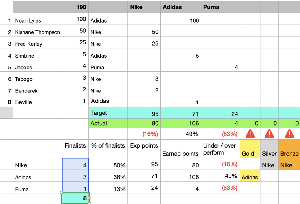Image resolution: width=300 pixels, height=204 pixels.
Task: Select the Nike column header cell
Action: (144, 7)
